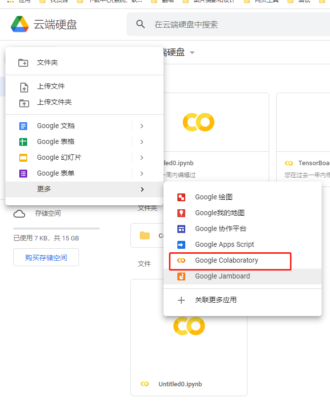Screen dimensions: 330x413
Task: Select Google Colaboratory entry
Action: (243, 260)
